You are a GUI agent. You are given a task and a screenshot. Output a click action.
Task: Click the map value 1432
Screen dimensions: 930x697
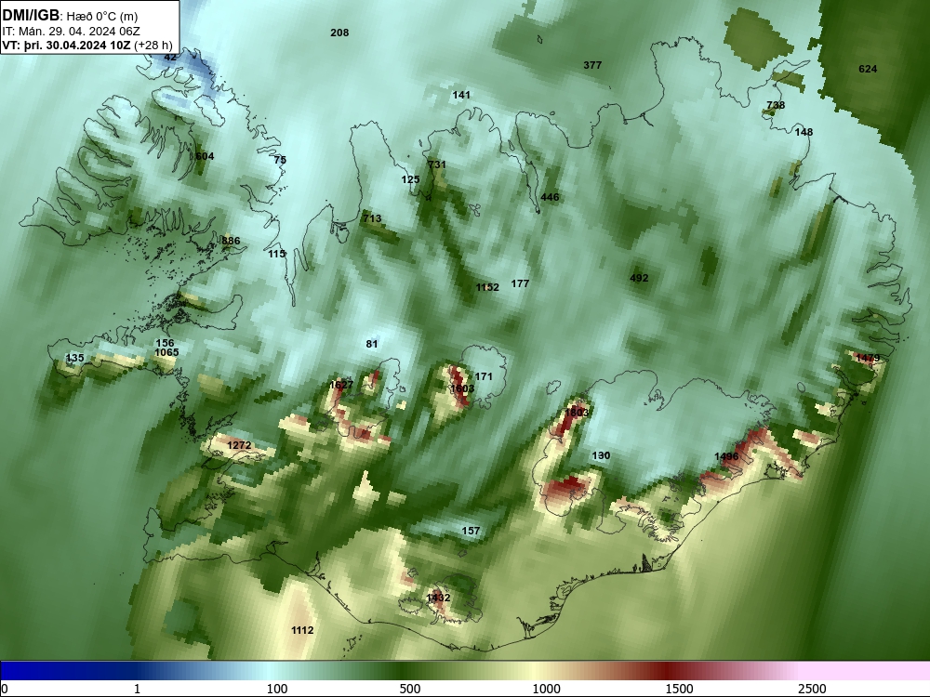point(438,598)
